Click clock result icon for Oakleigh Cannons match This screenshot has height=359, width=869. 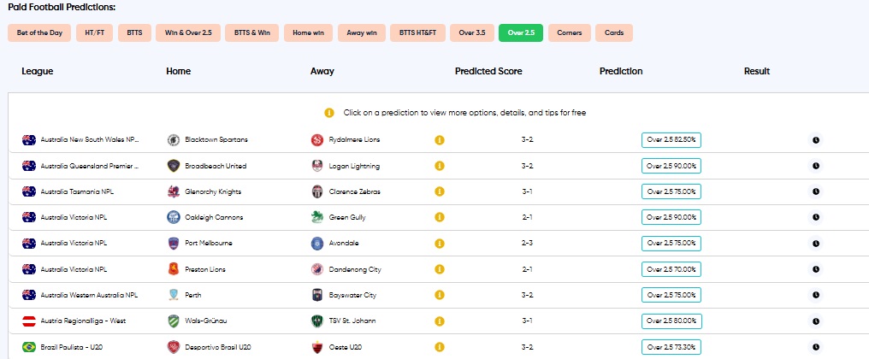click(816, 217)
